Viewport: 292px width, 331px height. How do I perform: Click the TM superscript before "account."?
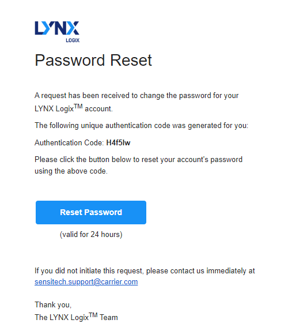pyautogui.click(x=78, y=106)
